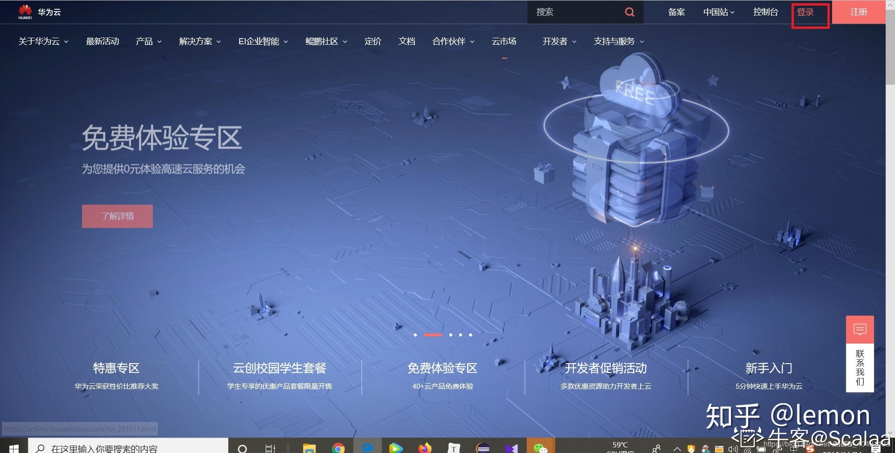Expand the 关于华为云 menu
Image resolution: width=895 pixels, height=453 pixels.
click(43, 41)
